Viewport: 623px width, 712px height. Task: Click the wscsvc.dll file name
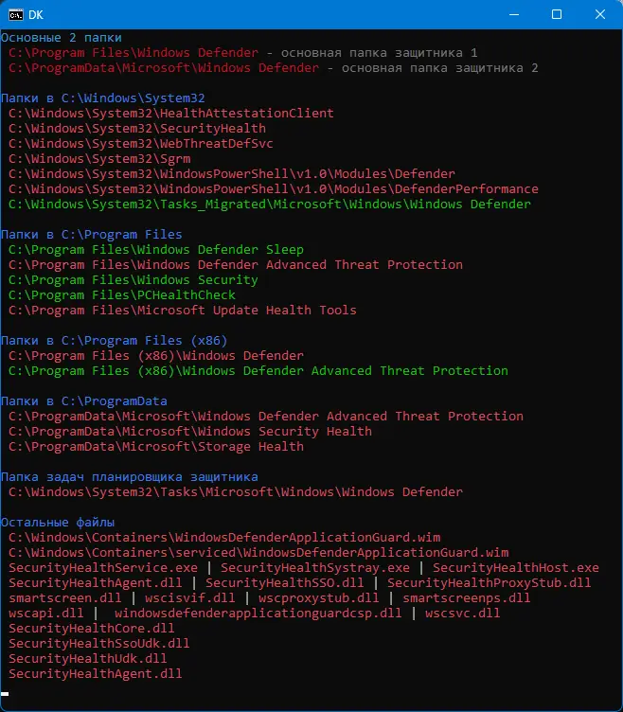[462, 614]
